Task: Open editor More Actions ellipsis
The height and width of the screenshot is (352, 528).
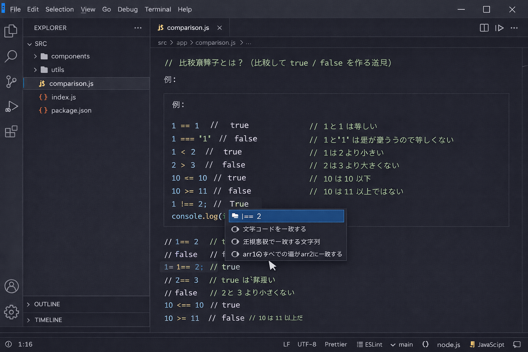Action: pos(514,28)
